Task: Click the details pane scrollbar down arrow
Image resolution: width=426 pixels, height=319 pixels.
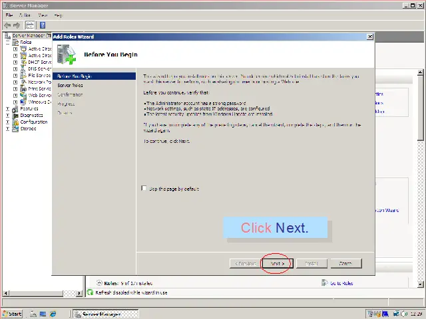Action: pos(420,284)
